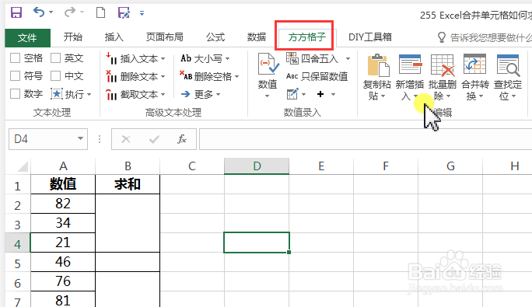Click the plus sign icon in 数值录入
Image resolution: width=532 pixels, height=307 pixels.
[x=320, y=94]
